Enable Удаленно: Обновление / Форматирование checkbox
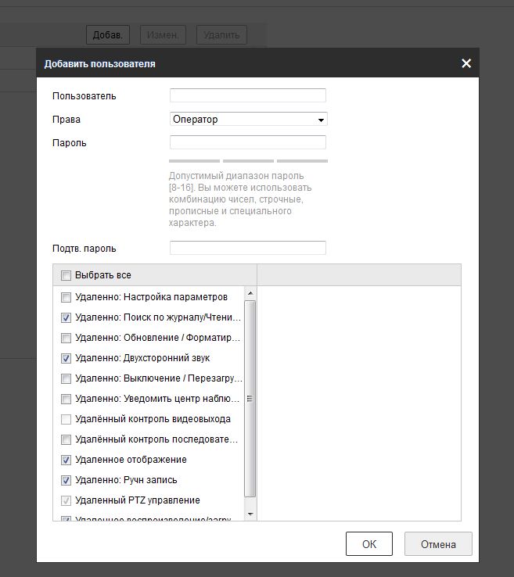 point(66,338)
